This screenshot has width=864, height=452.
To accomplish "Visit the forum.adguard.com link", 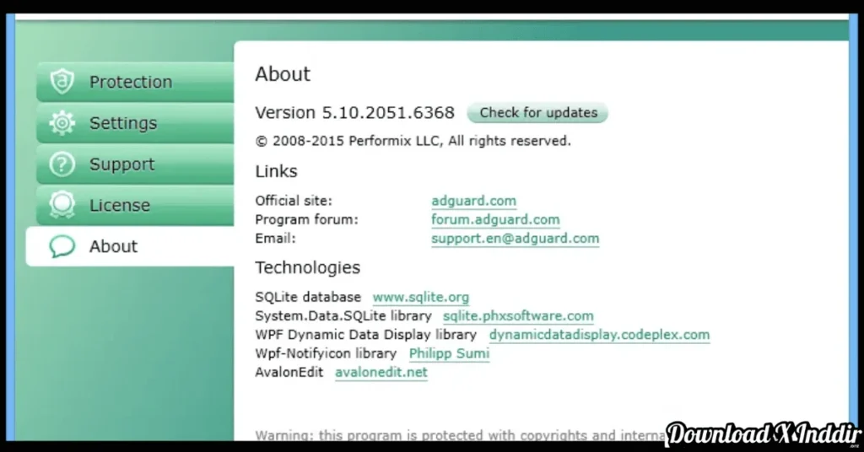I will pos(495,219).
